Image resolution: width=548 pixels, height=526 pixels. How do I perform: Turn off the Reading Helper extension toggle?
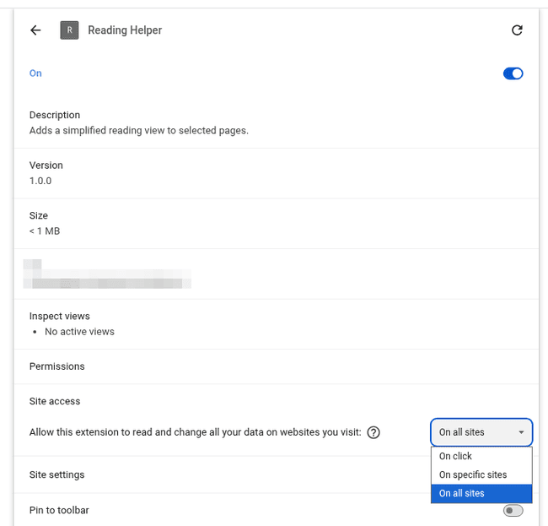point(513,73)
